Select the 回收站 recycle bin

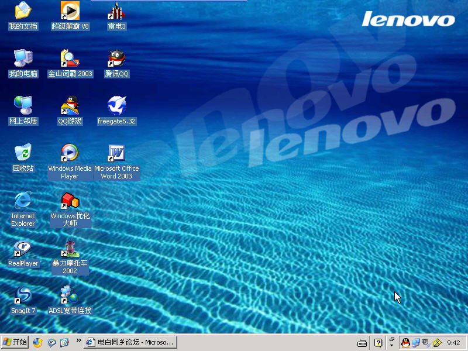point(23,154)
